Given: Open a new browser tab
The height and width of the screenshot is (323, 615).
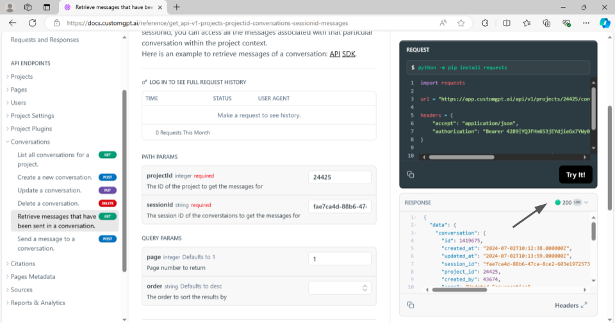Looking at the screenshot, I should (177, 7).
